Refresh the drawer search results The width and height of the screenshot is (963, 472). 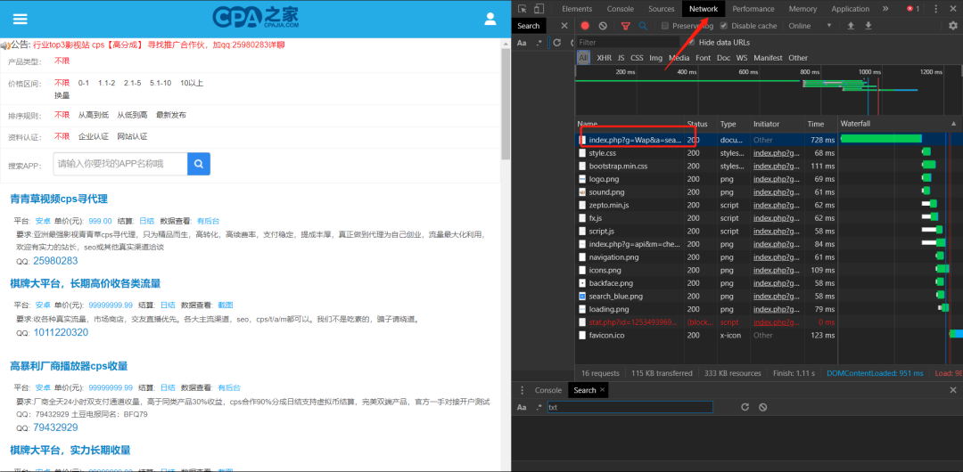[745, 407]
